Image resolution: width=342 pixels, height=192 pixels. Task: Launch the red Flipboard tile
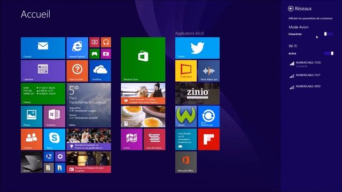[x=209, y=139]
